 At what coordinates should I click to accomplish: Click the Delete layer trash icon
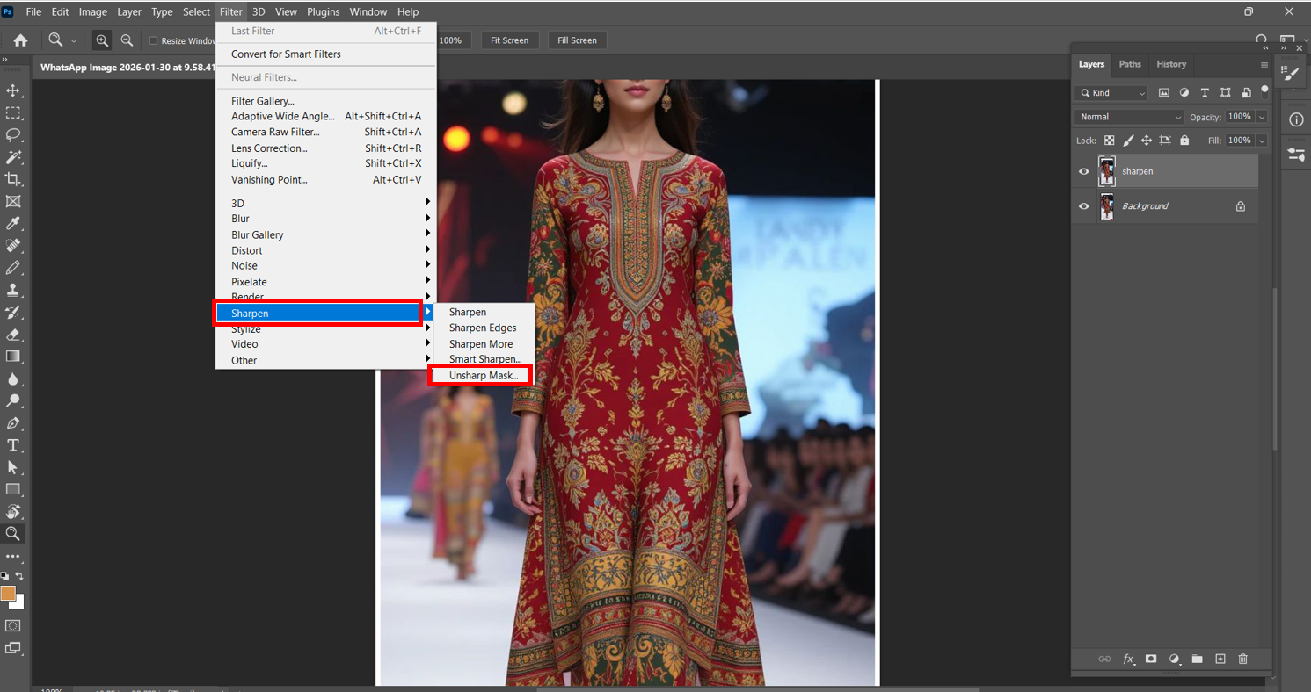click(1242, 659)
